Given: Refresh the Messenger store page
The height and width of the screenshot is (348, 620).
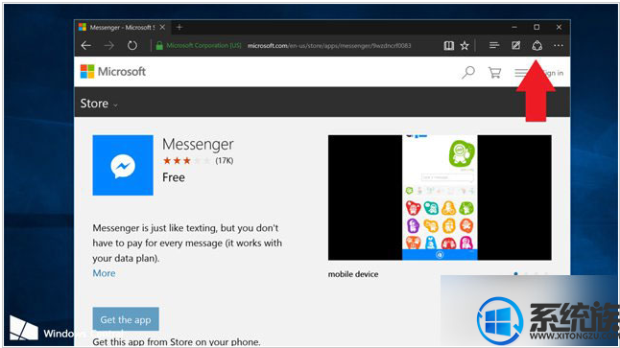Looking at the screenshot, I should tap(132, 45).
